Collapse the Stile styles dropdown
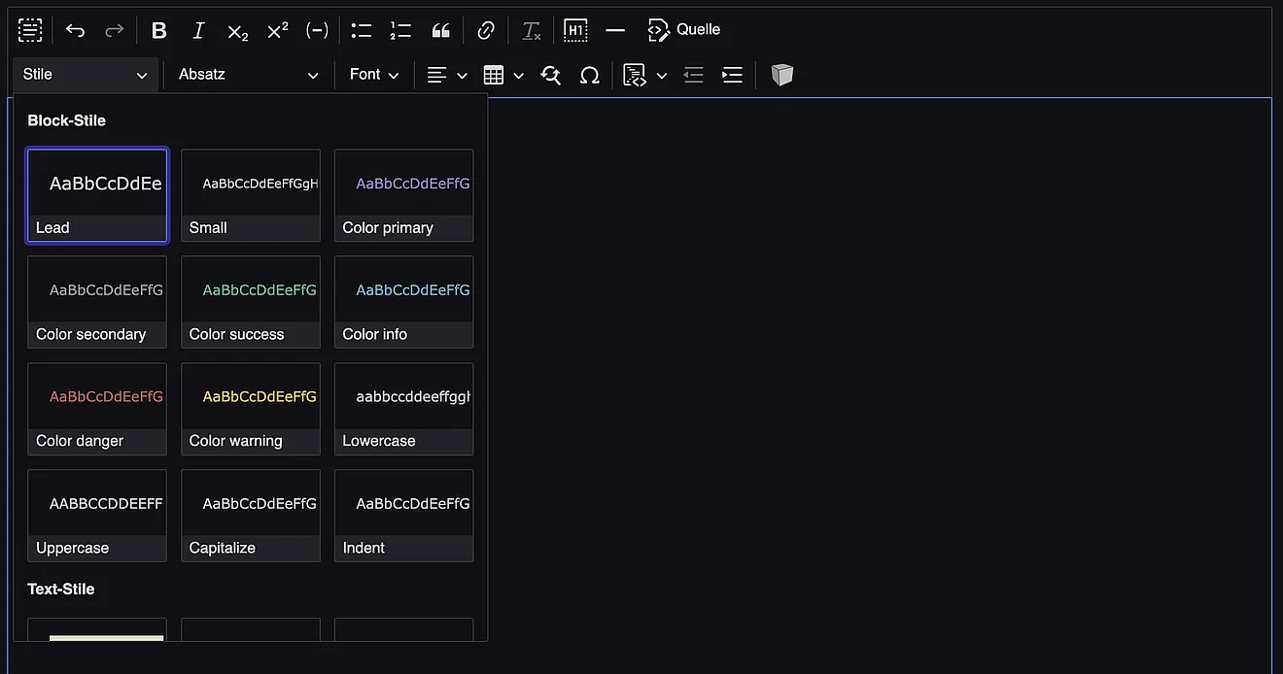The height and width of the screenshot is (674, 1283). (86, 75)
